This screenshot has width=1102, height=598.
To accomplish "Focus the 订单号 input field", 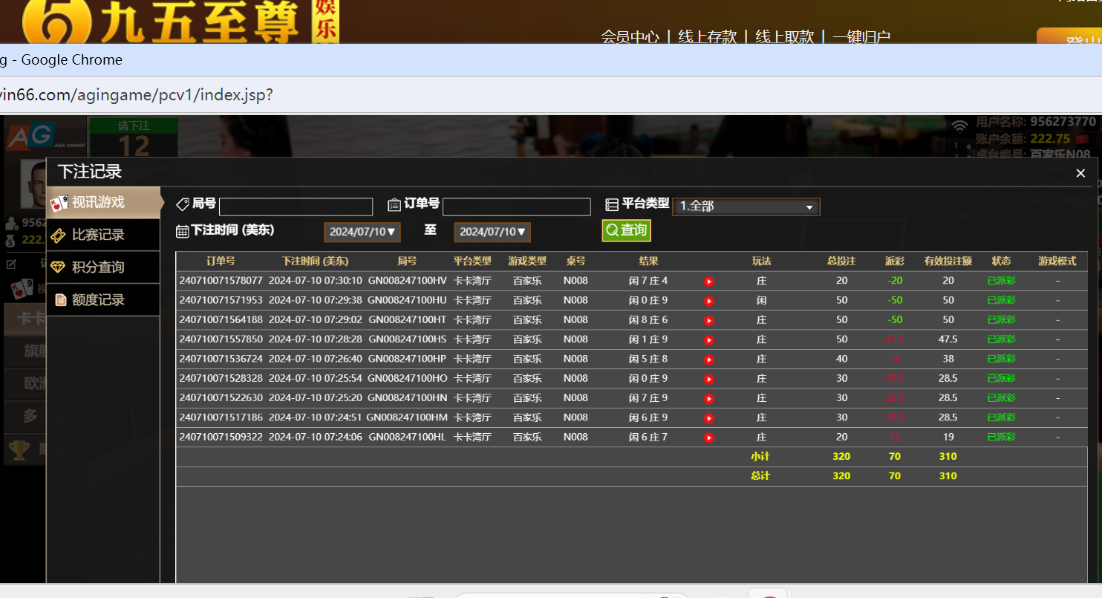I will tap(516, 207).
